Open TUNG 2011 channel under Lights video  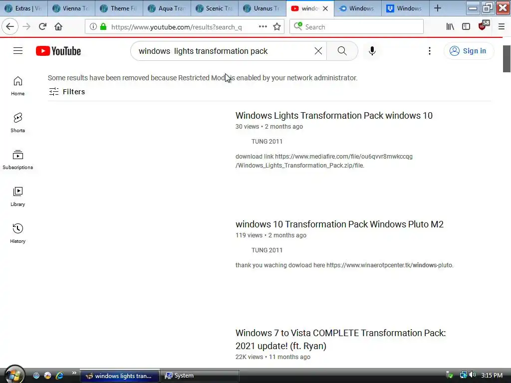coord(267,141)
